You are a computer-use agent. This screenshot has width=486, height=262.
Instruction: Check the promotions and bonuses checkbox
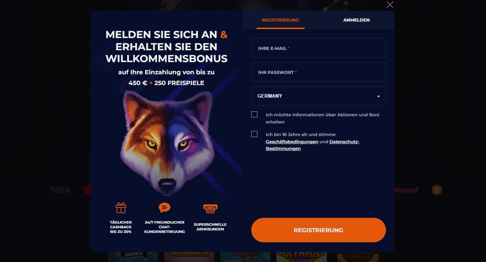click(255, 114)
